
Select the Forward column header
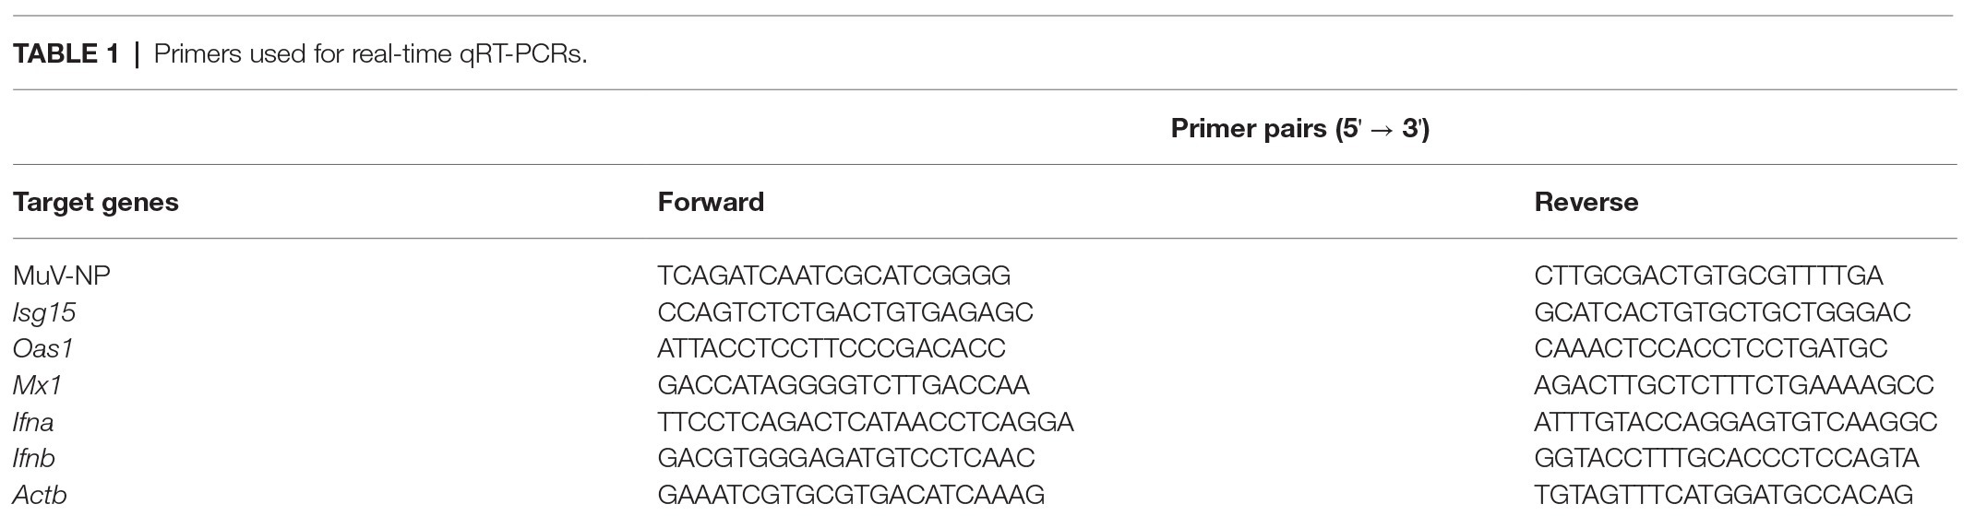(x=711, y=202)
